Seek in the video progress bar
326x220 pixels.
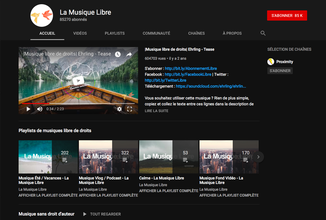point(78,103)
